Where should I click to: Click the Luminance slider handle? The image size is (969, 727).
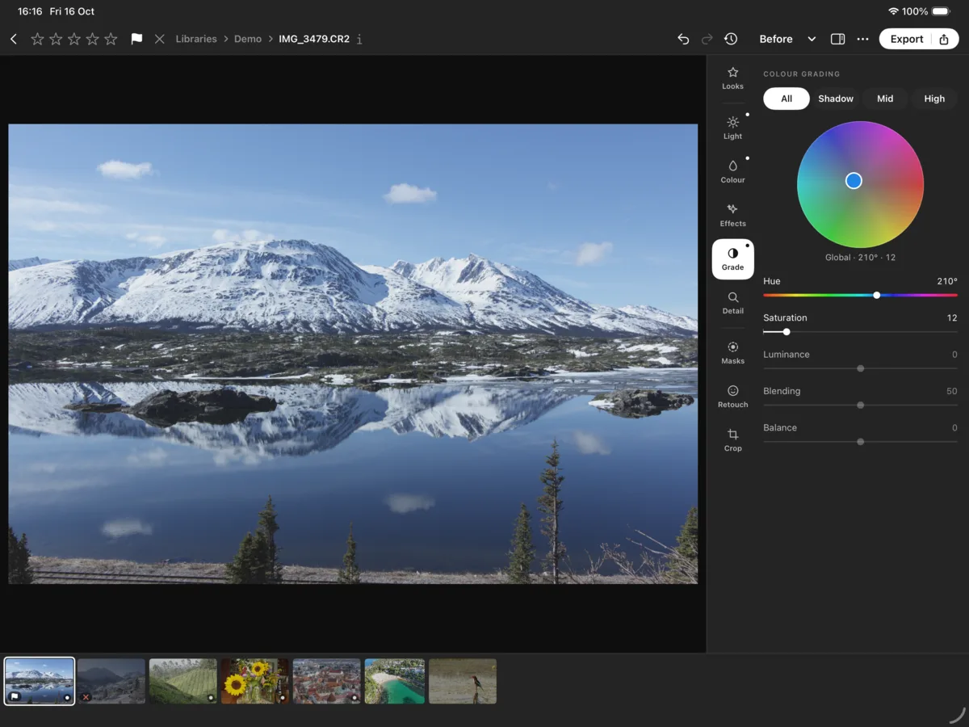pos(860,368)
